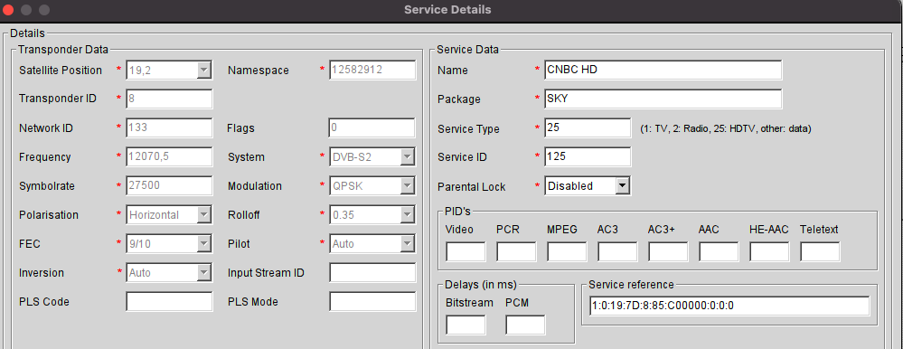Click the PLS Code input field

tap(169, 301)
